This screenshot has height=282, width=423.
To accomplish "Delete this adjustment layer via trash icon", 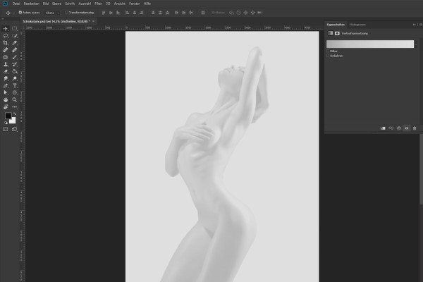I will pyautogui.click(x=415, y=128).
